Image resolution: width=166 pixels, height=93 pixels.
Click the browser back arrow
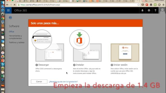[7, 5]
